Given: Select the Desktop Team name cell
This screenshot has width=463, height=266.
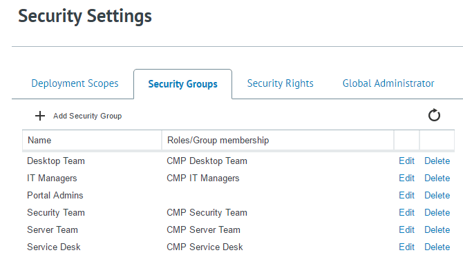Looking at the screenshot, I should coord(56,161).
